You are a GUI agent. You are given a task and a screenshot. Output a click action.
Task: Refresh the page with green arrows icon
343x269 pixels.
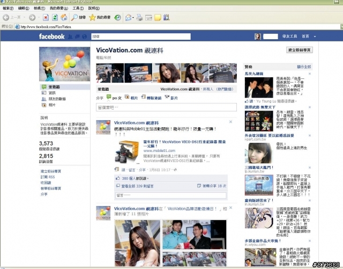click(x=55, y=18)
